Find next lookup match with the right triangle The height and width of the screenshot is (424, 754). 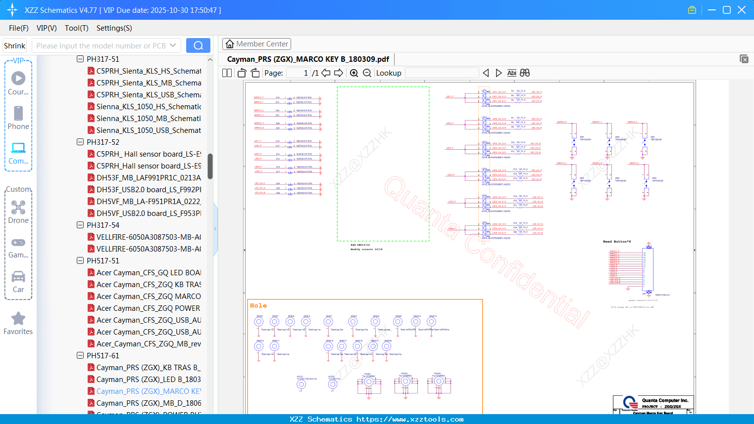tap(499, 73)
